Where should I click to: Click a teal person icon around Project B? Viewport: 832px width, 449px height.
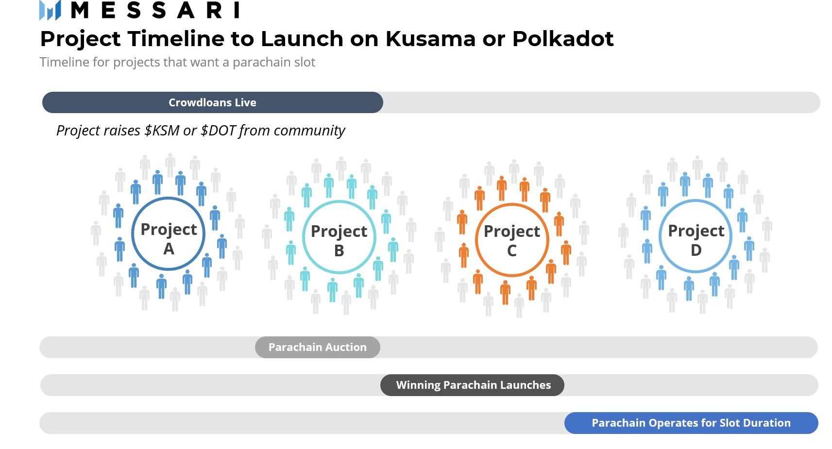(x=329, y=185)
